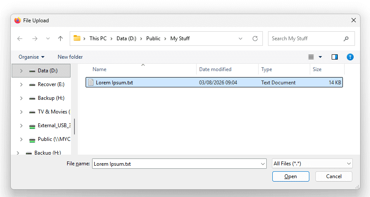Image resolution: width=370 pixels, height=197 pixels.
Task: Select Lorem Ipsum.txt file
Action: (214, 82)
